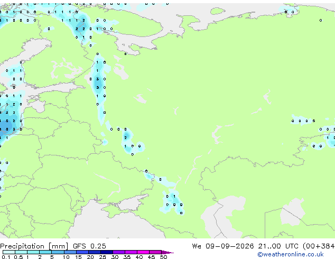Click the "15" legend scale label

tap(78, 257)
